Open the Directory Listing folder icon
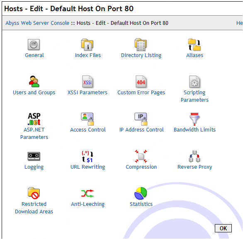This screenshot has height=239, width=243. point(141,45)
